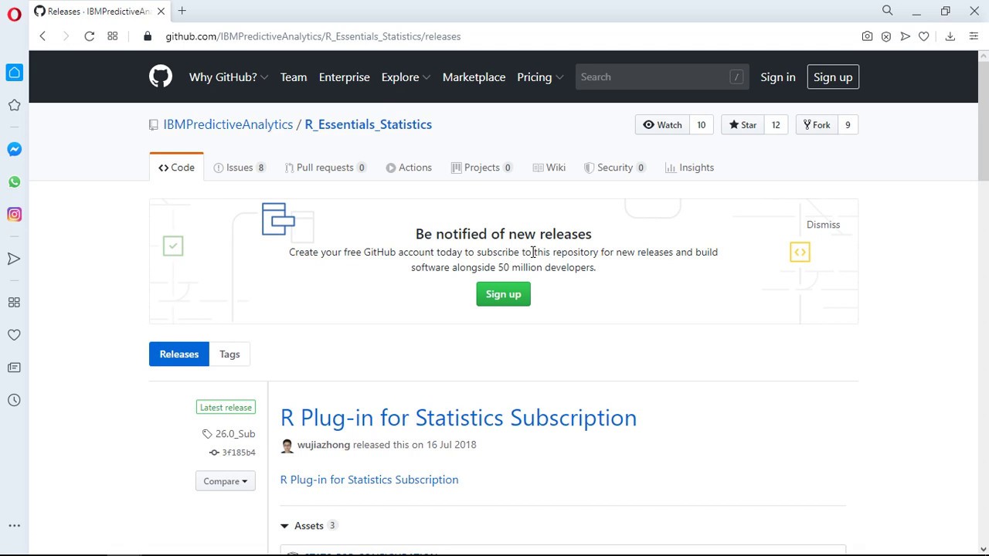Send page via toolbar Flow arrow
Viewport: 989px width, 556px height.
point(905,36)
